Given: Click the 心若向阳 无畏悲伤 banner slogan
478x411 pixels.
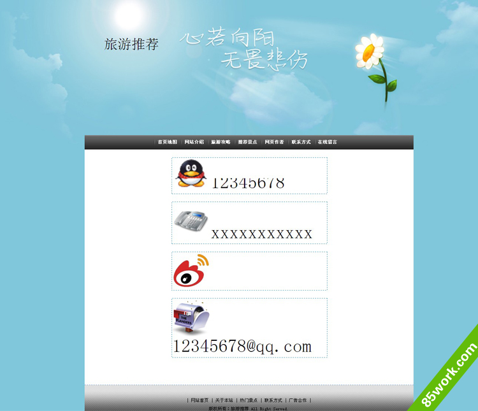Looking at the screenshot, I should 244,50.
